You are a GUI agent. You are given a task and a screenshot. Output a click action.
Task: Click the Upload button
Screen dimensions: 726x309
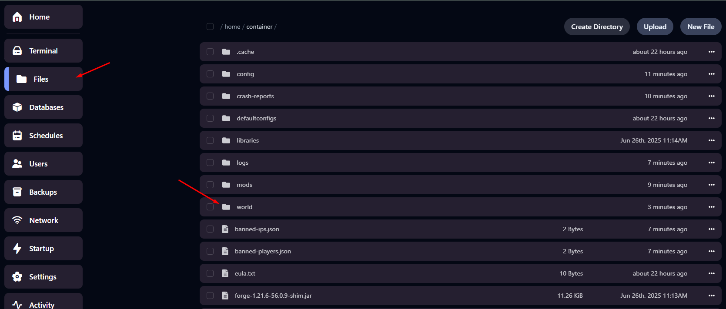tap(655, 27)
